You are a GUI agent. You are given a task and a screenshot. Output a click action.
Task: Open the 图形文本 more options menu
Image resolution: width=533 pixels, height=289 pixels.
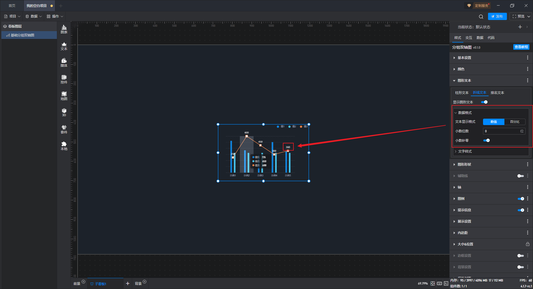point(527,80)
